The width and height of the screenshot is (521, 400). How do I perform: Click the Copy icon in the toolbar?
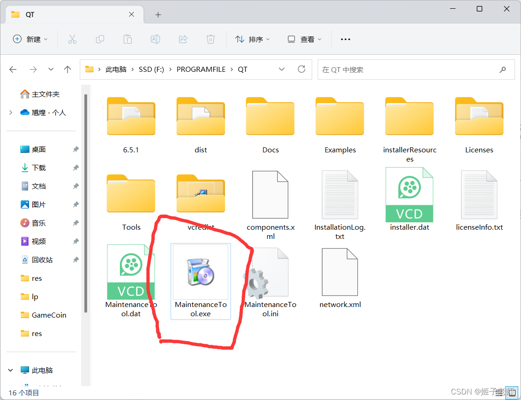click(x=100, y=39)
